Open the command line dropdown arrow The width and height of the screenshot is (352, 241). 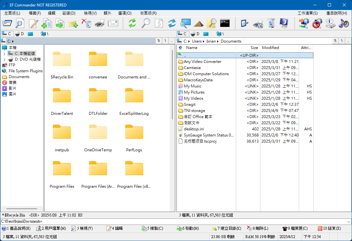[348, 222]
